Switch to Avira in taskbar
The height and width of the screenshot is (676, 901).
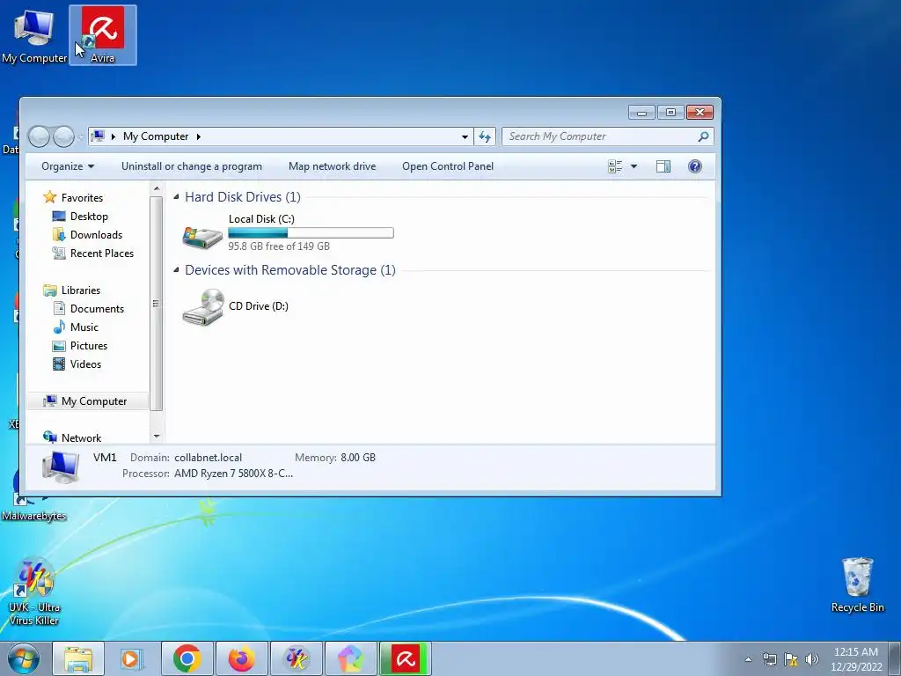405,658
